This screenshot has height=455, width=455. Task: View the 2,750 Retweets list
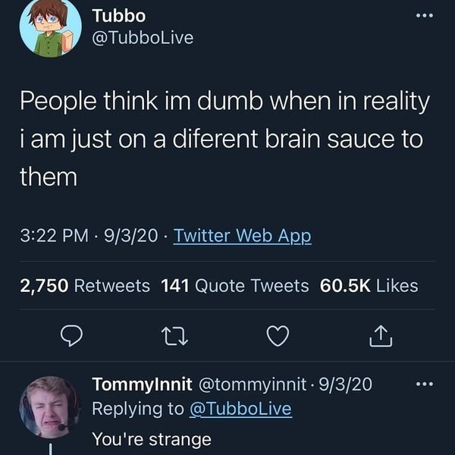(x=85, y=285)
